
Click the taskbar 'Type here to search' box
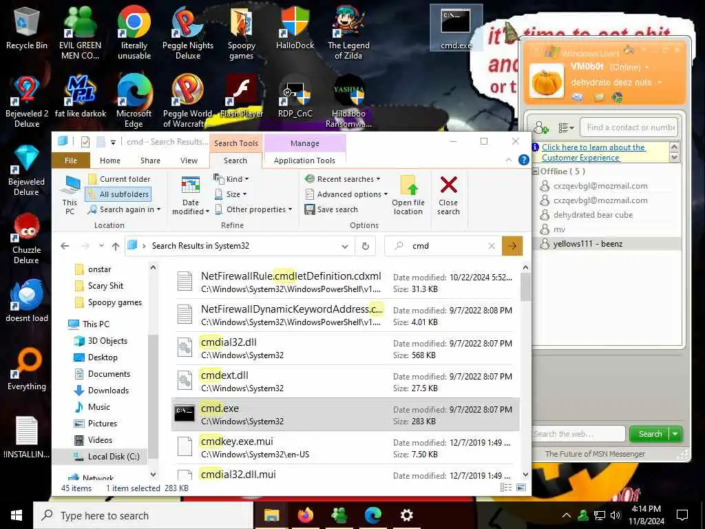pos(143,515)
